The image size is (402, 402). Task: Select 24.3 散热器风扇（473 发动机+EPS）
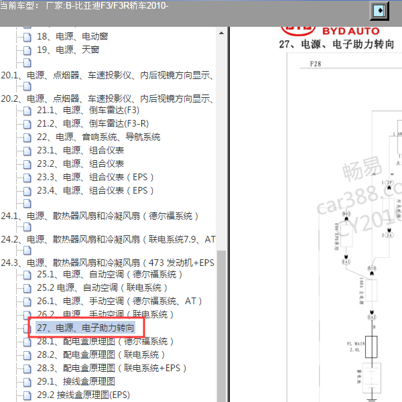click(x=107, y=263)
